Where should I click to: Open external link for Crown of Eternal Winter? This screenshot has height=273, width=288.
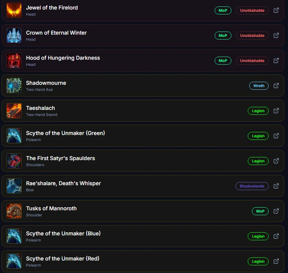tap(276, 35)
